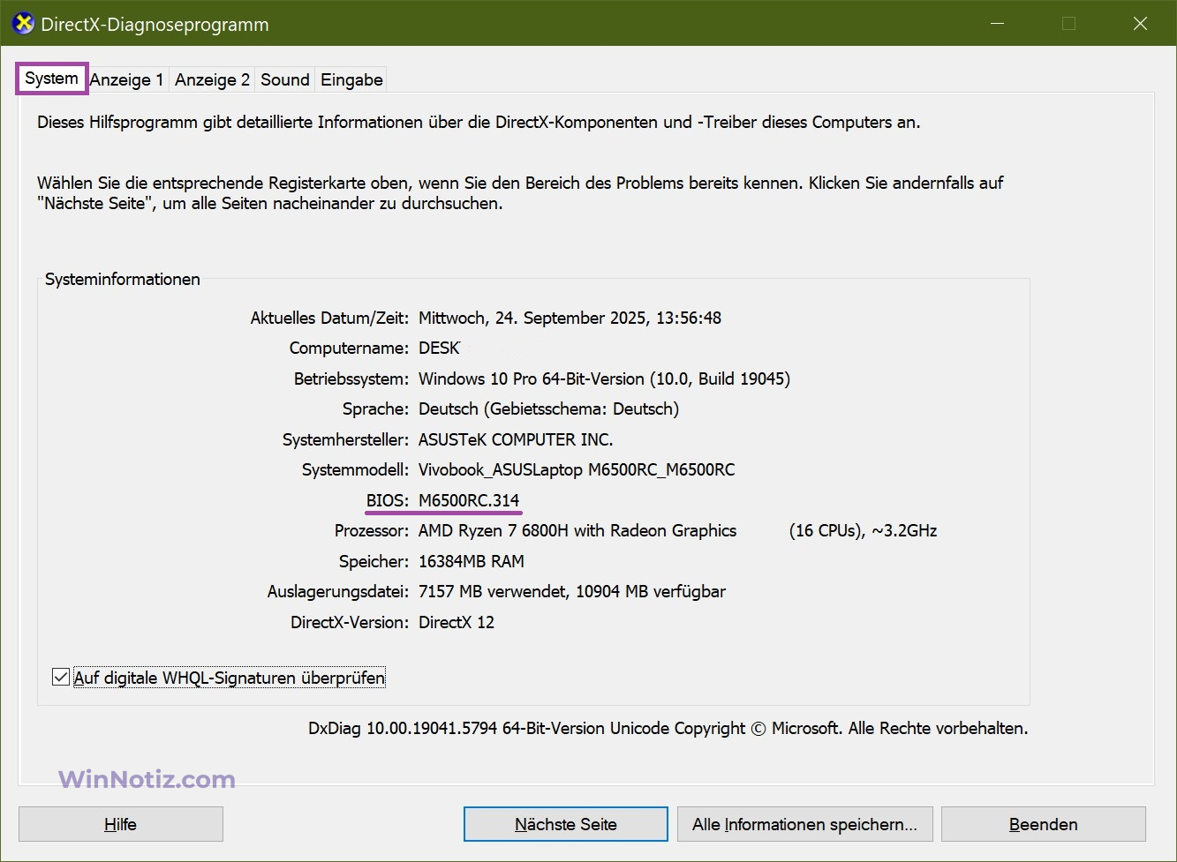Click the maximize button in title bar
This screenshot has width=1177, height=862.
[x=1068, y=24]
